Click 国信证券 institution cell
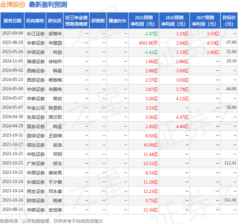Screen dimensions: 238x224 point(36,135)
